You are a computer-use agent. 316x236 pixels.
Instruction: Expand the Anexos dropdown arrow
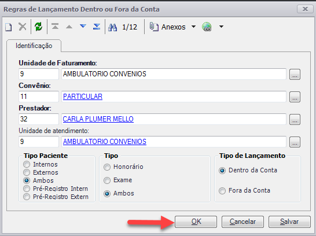click(x=193, y=27)
